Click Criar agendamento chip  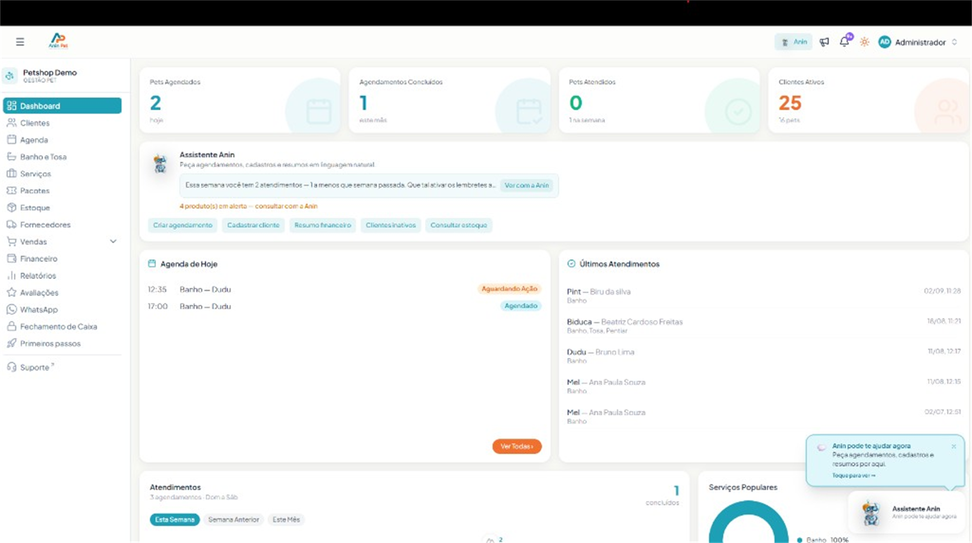183,225
